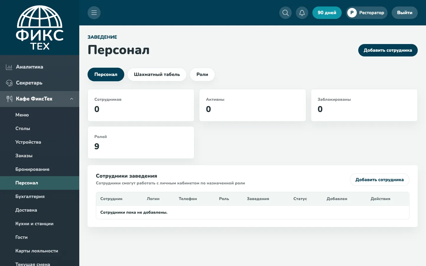Click the Роль column header

[224, 199]
